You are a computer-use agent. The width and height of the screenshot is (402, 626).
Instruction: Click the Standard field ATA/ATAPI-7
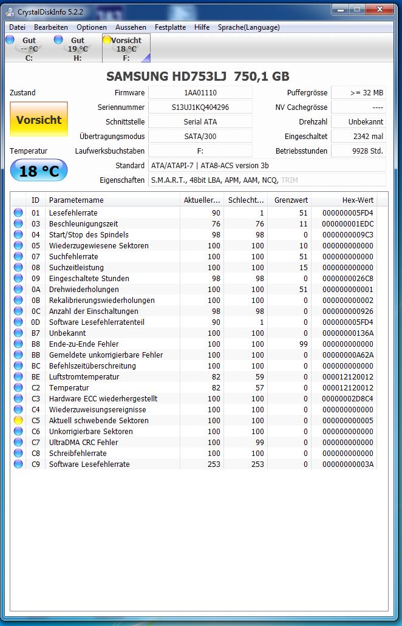point(267,165)
